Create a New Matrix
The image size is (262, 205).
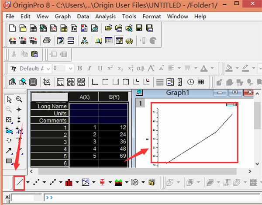pos(64,28)
